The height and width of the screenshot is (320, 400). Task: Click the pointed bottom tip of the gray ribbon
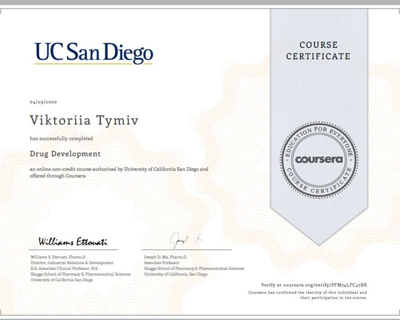pyautogui.click(x=319, y=243)
